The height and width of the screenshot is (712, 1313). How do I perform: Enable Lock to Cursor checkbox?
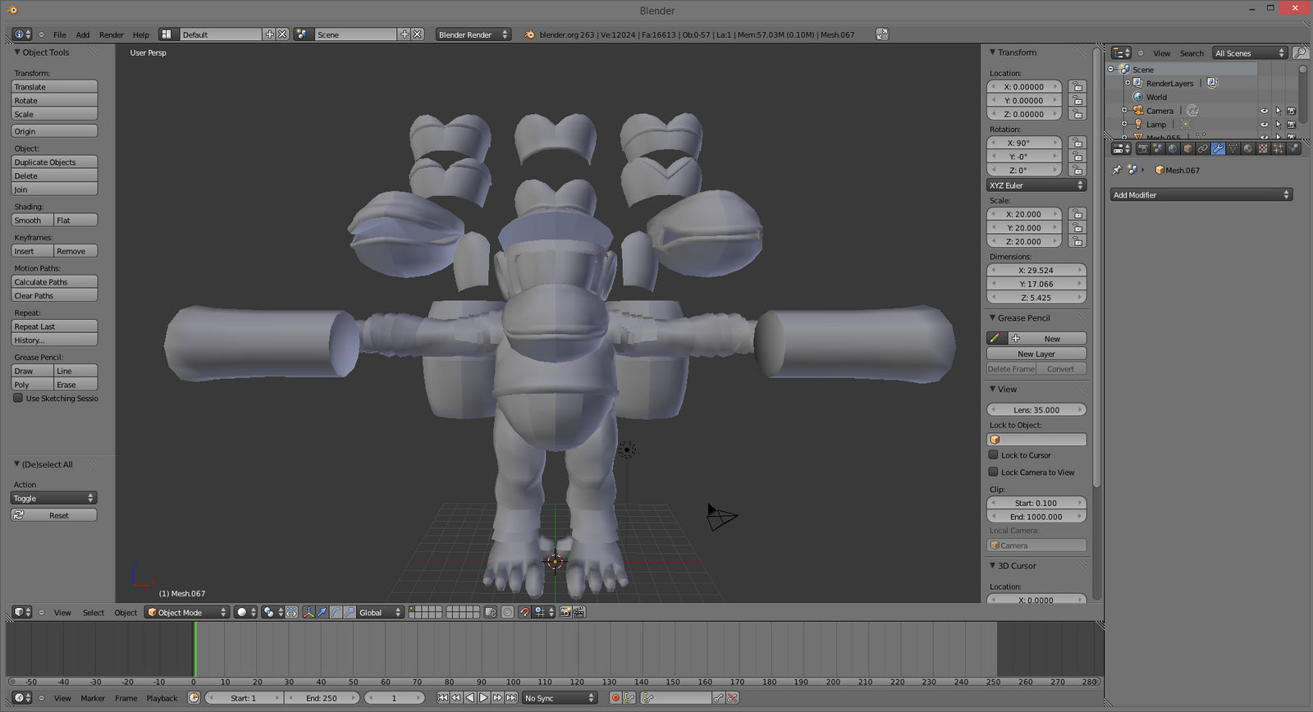coord(994,454)
